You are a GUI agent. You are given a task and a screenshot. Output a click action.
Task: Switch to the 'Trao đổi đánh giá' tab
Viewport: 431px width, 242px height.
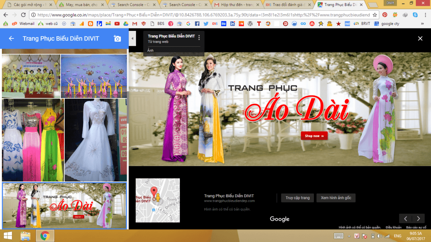(288, 5)
